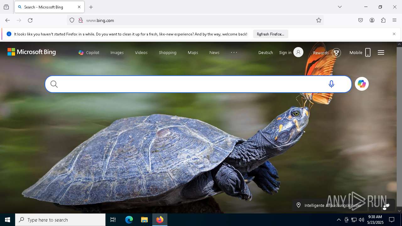Open Copilot from Bing navigation
The width and height of the screenshot is (402, 226).
pos(89,52)
